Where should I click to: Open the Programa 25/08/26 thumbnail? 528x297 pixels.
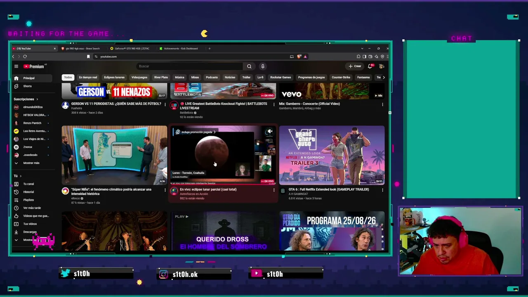point(332,231)
